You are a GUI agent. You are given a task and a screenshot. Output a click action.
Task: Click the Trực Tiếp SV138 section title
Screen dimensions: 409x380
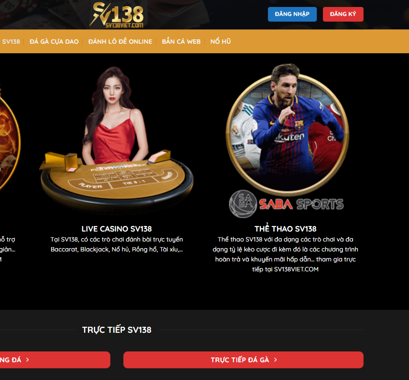(x=116, y=330)
